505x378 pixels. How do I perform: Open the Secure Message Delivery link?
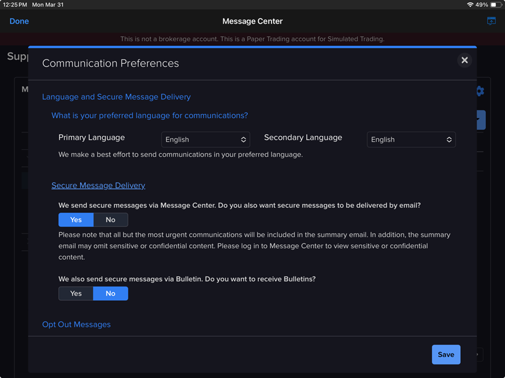click(98, 185)
